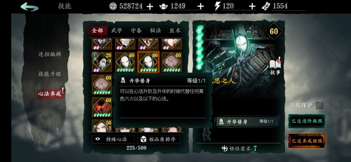
Task: Select the 全部 tab
Action: pyautogui.click(x=97, y=31)
